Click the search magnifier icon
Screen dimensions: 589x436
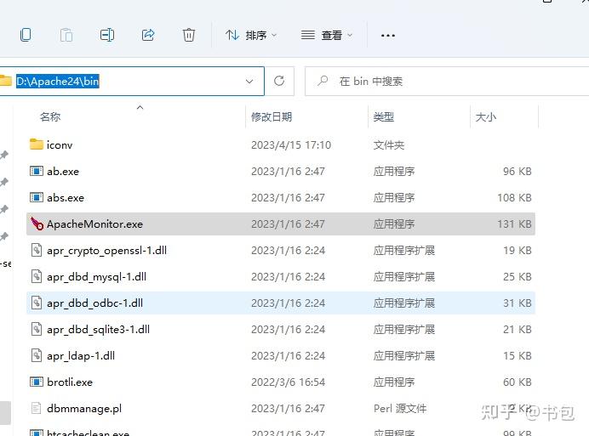(x=323, y=81)
